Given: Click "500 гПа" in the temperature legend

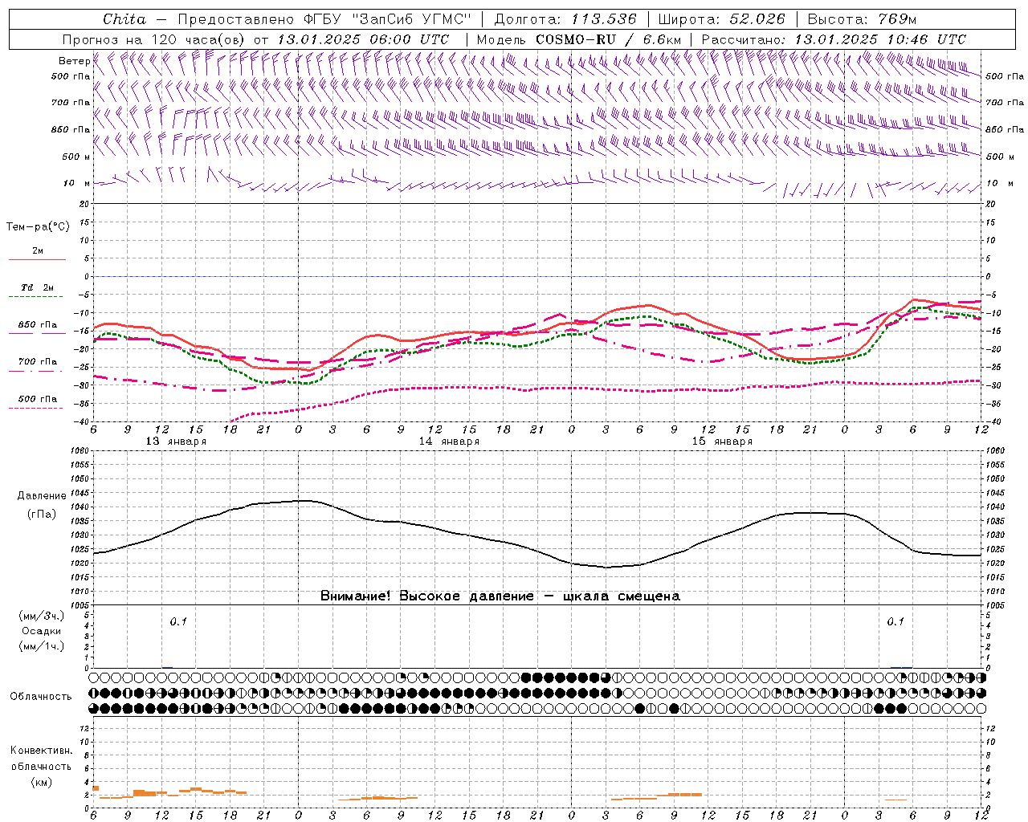Looking at the screenshot, I should [38, 399].
